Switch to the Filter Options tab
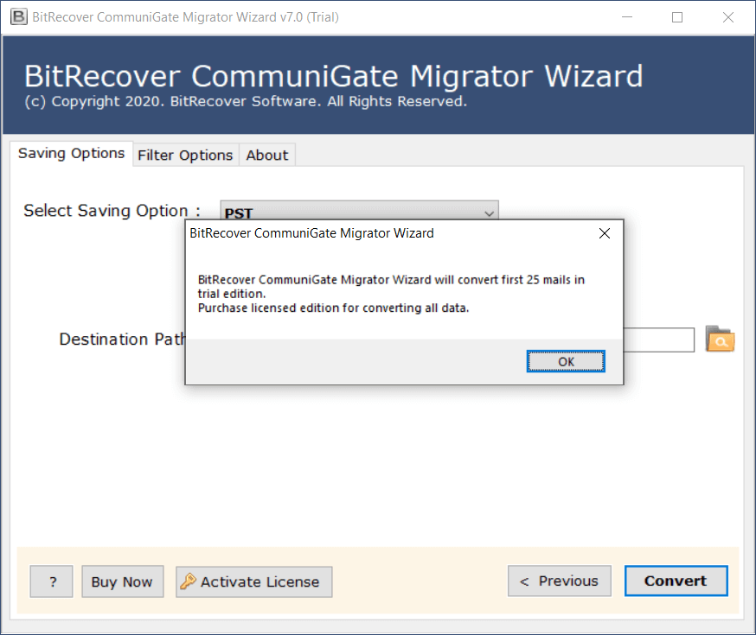 click(x=185, y=155)
